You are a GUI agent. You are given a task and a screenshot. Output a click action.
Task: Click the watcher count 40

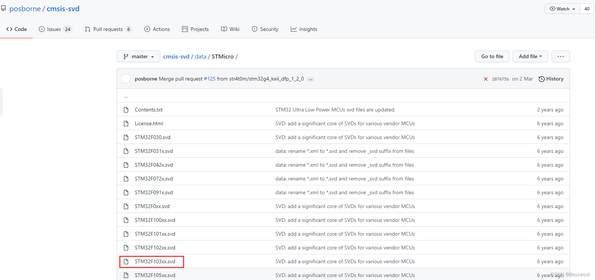[587, 9]
